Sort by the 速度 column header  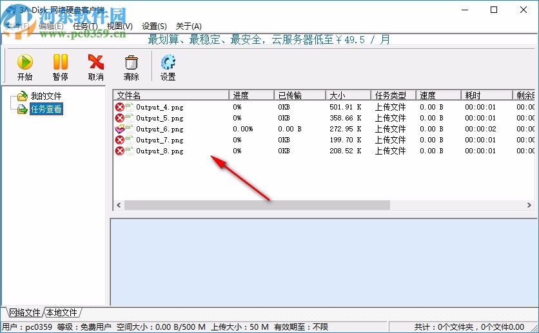[438, 95]
